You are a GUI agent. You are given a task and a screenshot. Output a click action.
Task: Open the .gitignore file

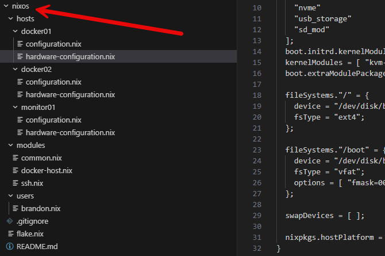point(32,221)
